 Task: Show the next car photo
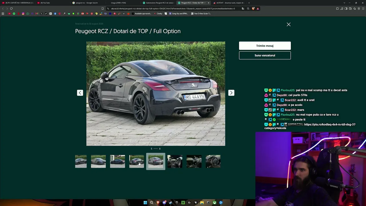click(x=231, y=93)
